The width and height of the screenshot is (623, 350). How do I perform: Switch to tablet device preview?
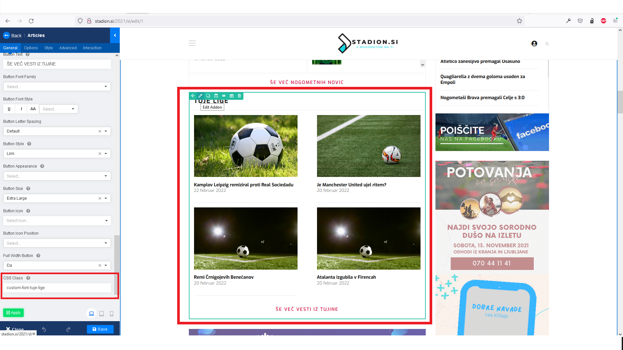coord(102,313)
